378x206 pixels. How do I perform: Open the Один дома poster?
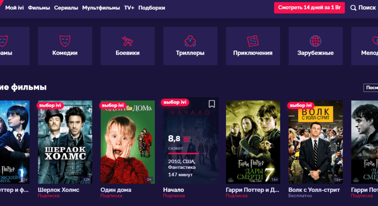(x=127, y=142)
